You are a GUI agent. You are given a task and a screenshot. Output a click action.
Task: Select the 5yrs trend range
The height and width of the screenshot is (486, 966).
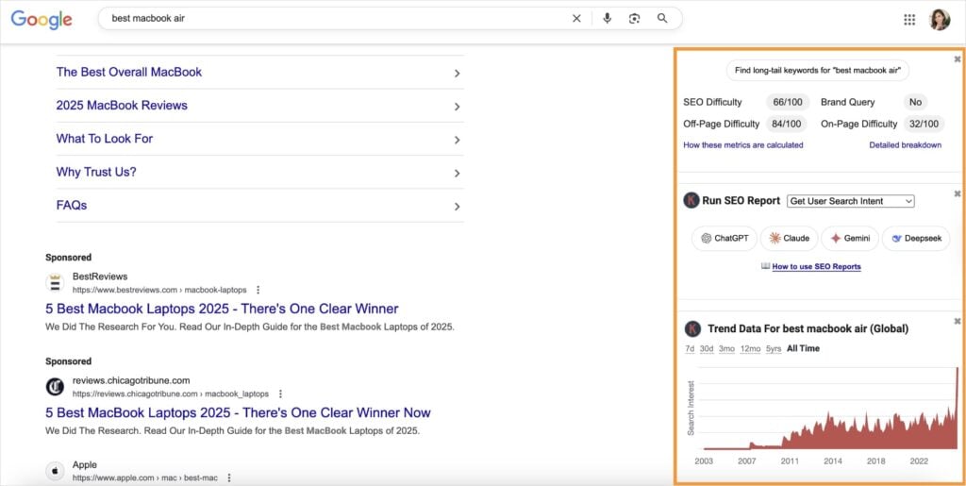pyautogui.click(x=774, y=348)
